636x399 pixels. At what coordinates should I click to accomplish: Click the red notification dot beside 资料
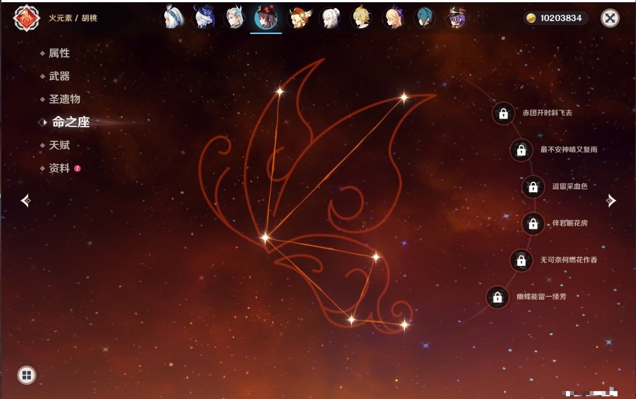click(78, 168)
